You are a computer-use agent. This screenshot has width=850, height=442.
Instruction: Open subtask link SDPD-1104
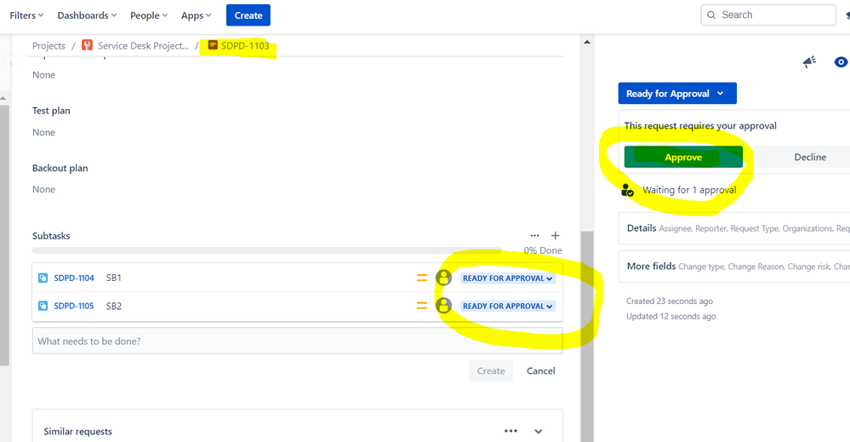coord(74,278)
